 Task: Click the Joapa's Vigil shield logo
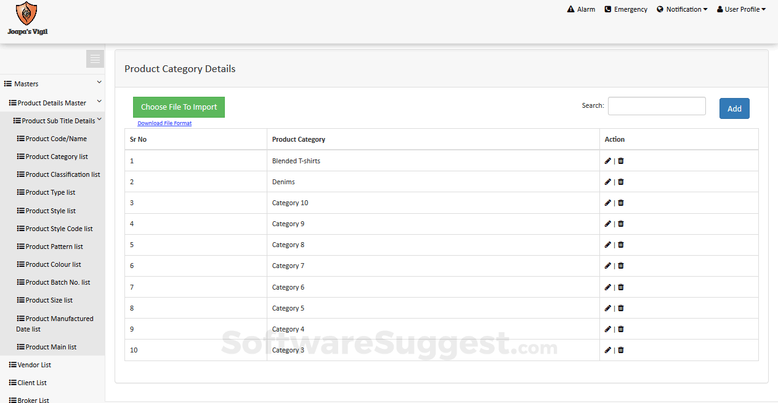coord(26,12)
